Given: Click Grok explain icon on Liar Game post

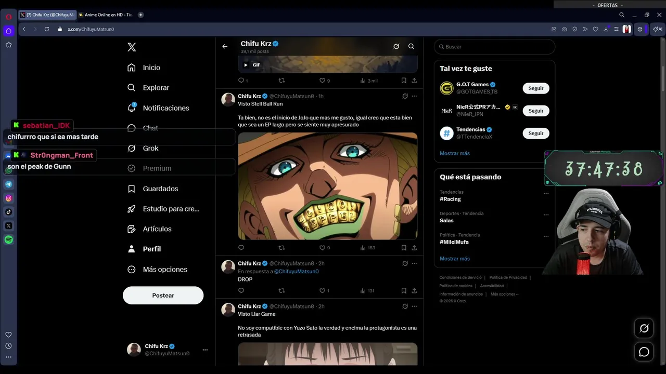Looking at the screenshot, I should pyautogui.click(x=405, y=306).
